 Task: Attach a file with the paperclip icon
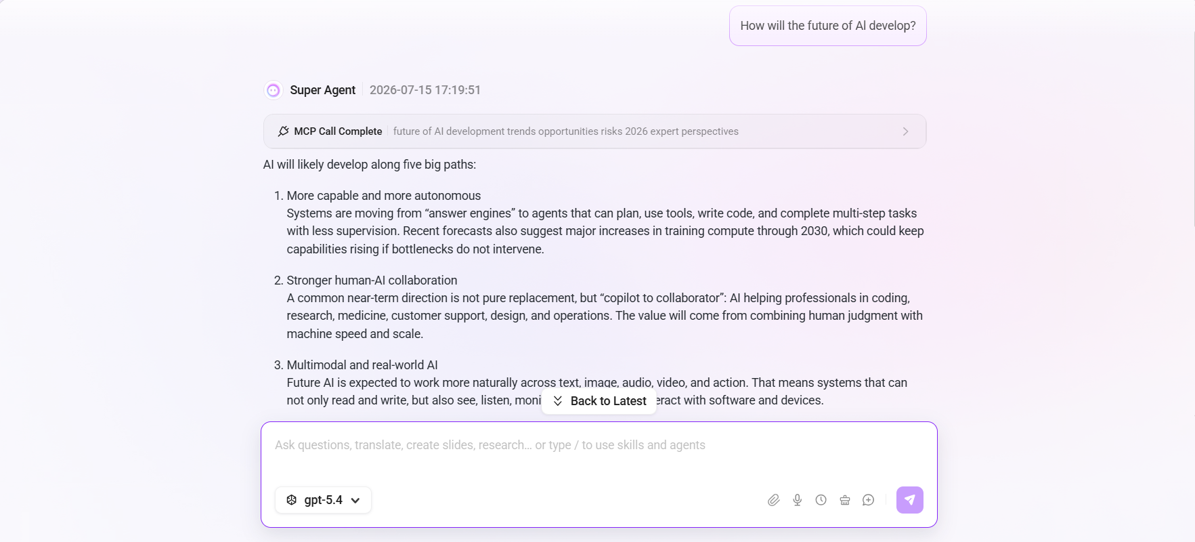click(774, 500)
